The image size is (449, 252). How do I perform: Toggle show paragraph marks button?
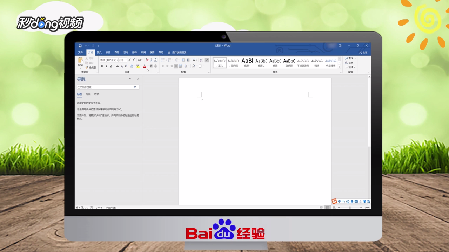[x=207, y=60]
